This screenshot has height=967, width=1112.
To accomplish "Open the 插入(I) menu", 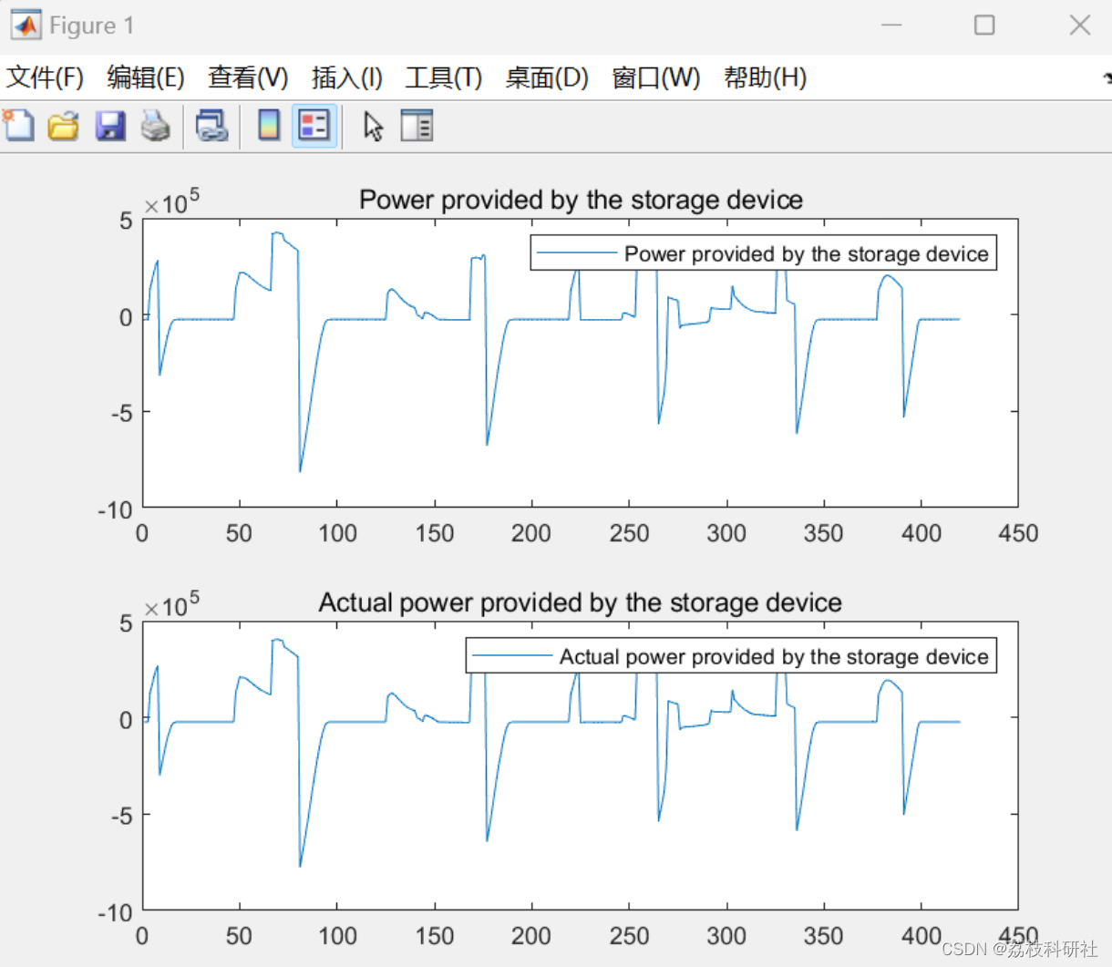I will click(x=347, y=77).
